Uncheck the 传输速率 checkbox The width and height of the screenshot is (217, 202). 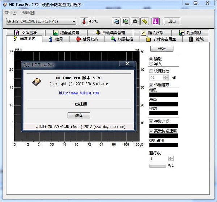click(x=152, y=85)
